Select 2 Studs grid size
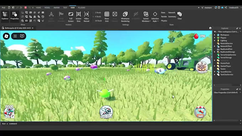This screenshot has height=136, width=242. point(98,13)
